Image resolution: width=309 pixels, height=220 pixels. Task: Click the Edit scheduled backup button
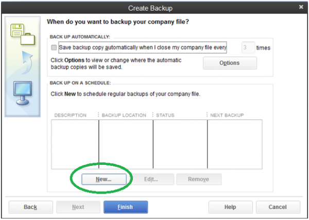[x=151, y=179]
